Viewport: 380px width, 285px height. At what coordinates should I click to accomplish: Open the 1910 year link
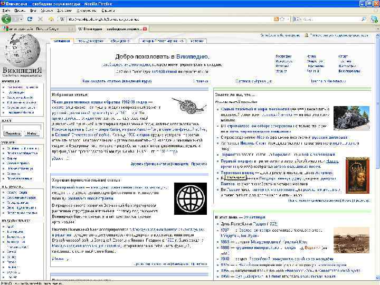(x=225, y=259)
